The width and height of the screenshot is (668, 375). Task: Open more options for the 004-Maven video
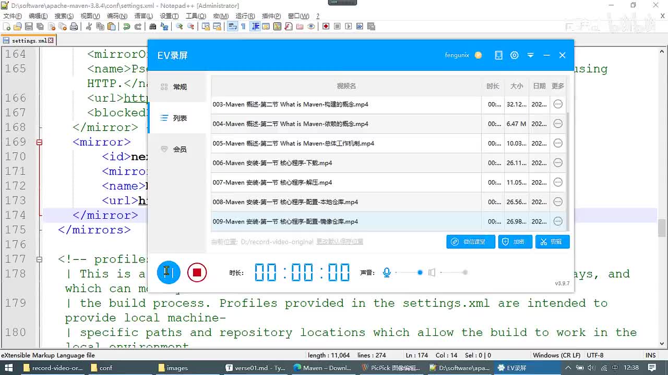click(x=558, y=124)
